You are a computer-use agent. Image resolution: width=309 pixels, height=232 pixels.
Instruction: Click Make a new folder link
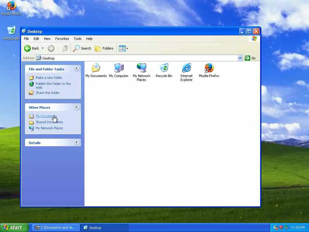point(49,78)
